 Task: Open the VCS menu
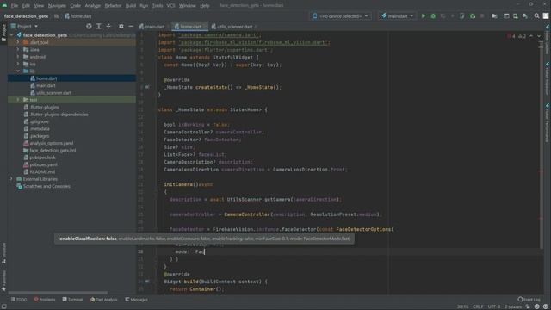click(x=170, y=6)
